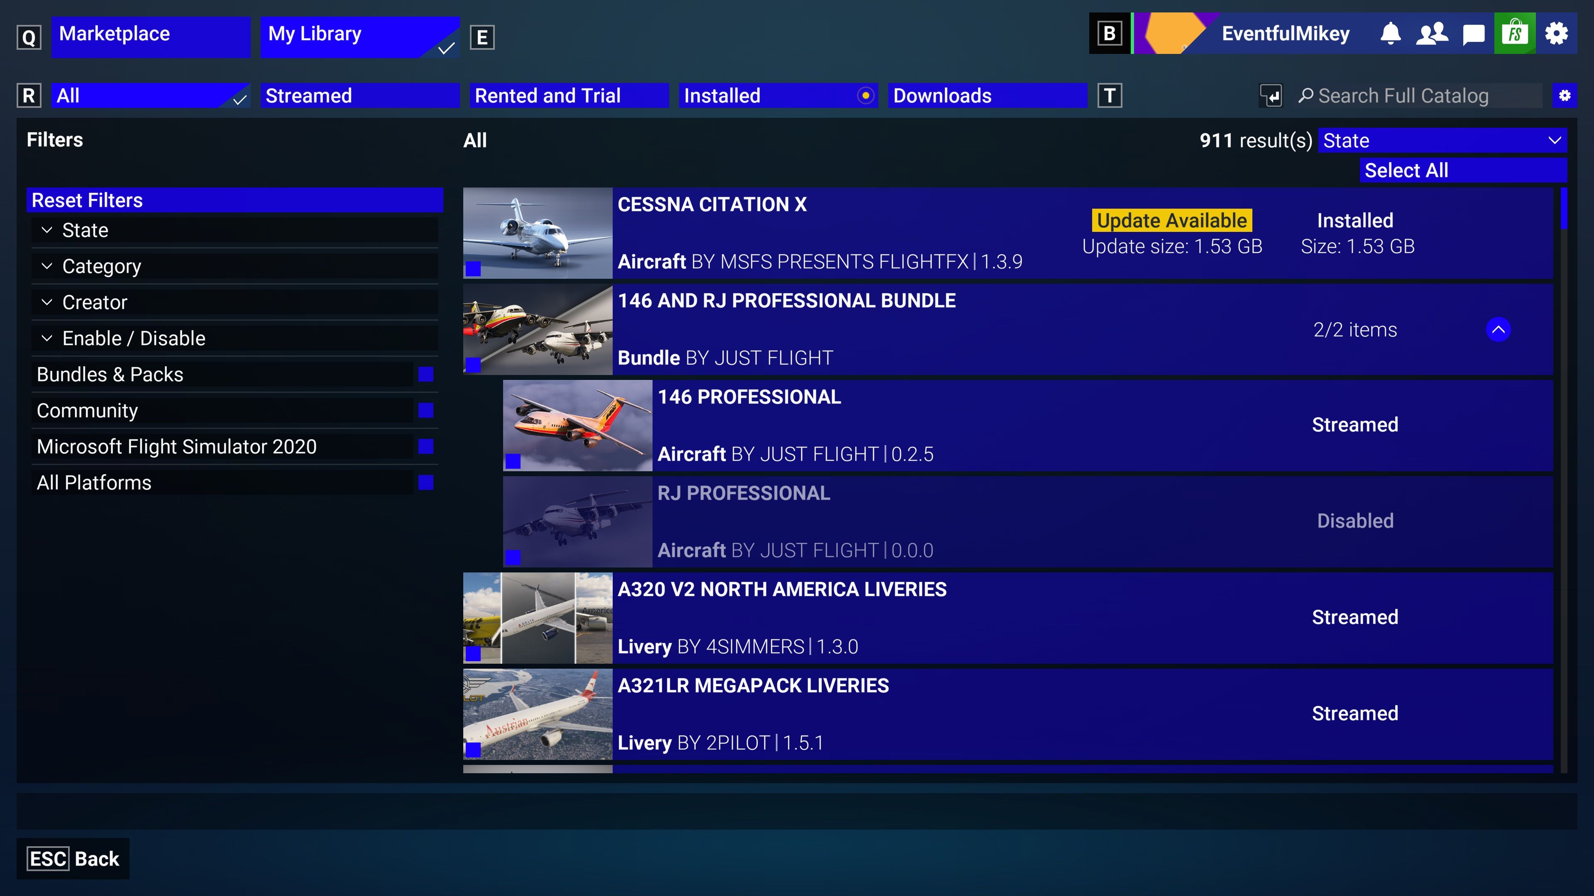Open Cessna Citation X thumbnail
Viewport: 1594px width, 896px height.
[x=538, y=233]
